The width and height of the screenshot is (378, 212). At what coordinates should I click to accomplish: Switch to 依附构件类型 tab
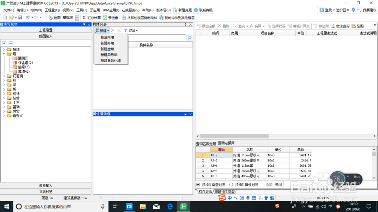click(x=225, y=192)
